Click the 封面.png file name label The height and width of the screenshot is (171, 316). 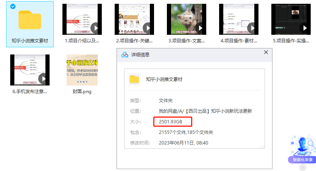coord(82,91)
